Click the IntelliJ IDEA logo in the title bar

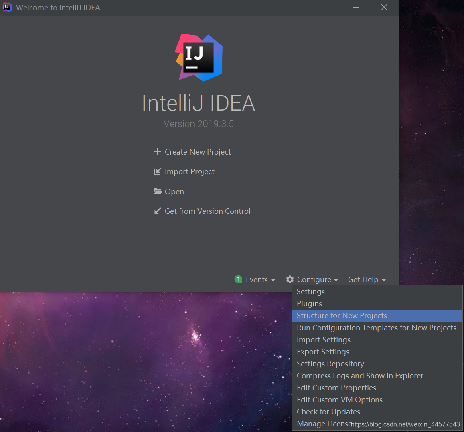(7, 7)
